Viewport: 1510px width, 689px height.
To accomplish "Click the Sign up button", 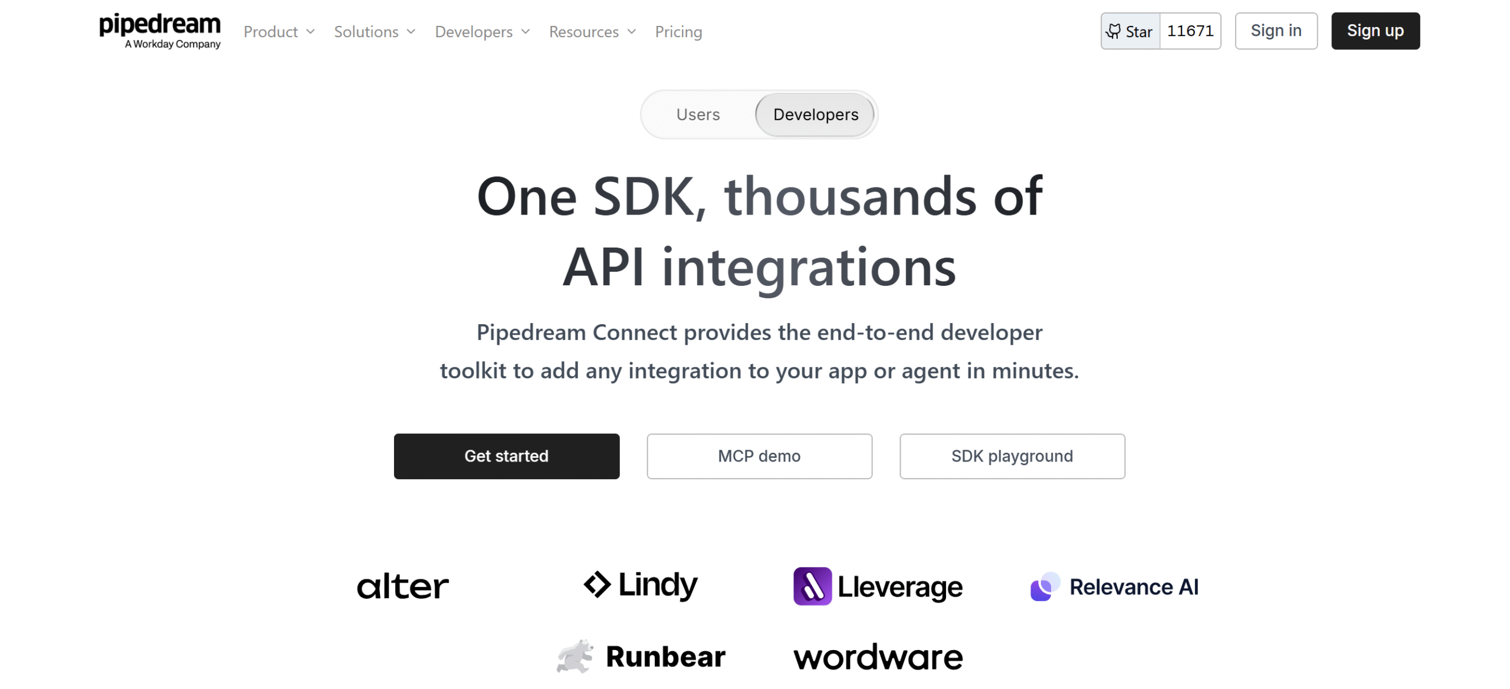I will pos(1375,31).
